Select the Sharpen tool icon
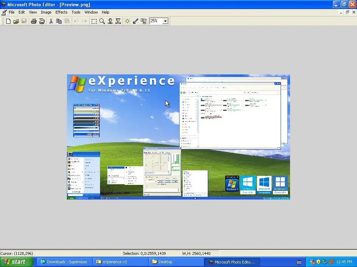The height and width of the screenshot is (267, 357). 118,21
